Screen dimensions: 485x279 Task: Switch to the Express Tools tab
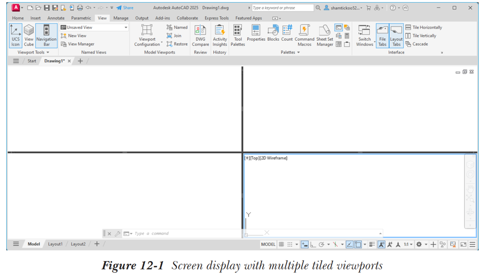216,18
